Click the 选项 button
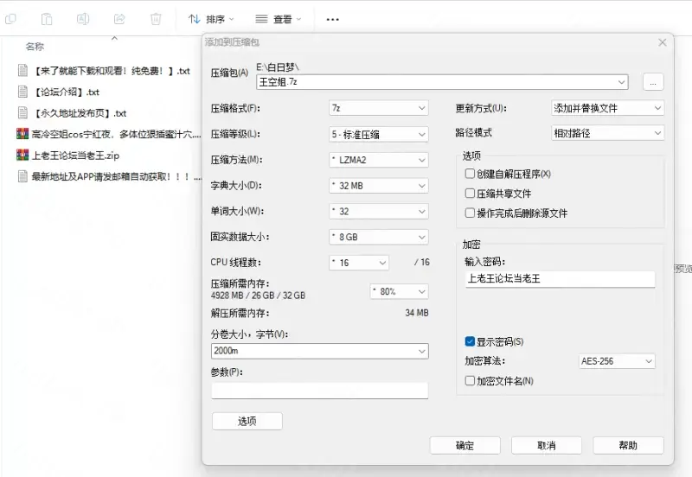 pyautogui.click(x=247, y=421)
